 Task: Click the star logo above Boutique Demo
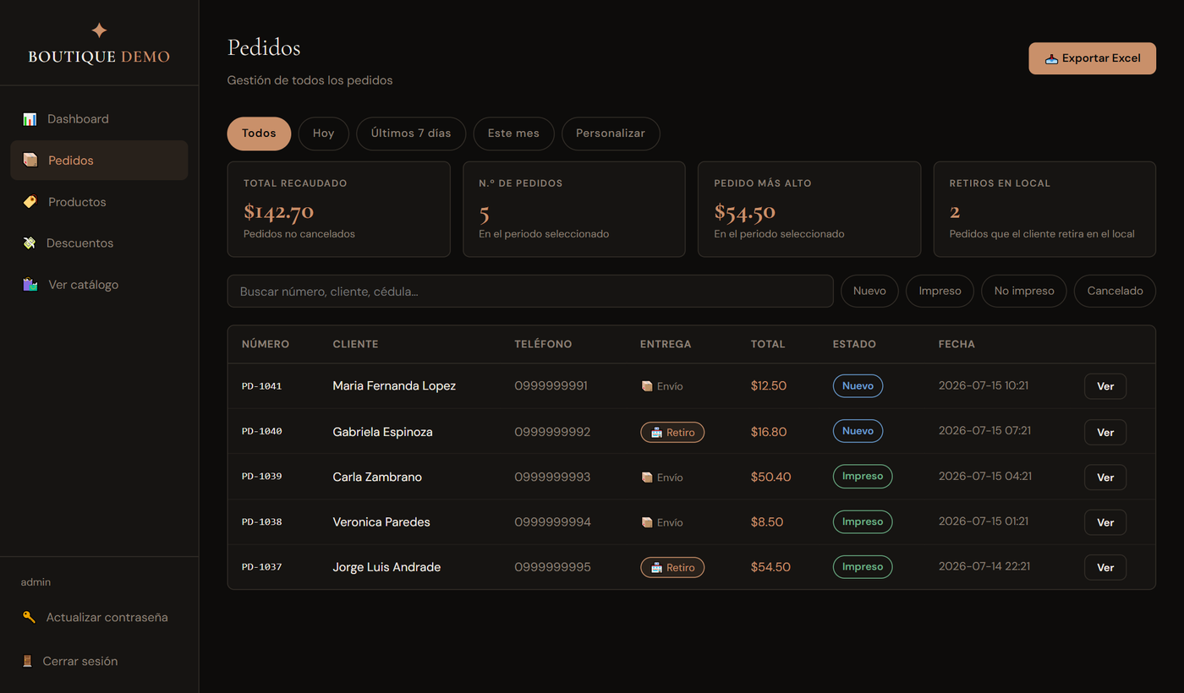[x=99, y=30]
